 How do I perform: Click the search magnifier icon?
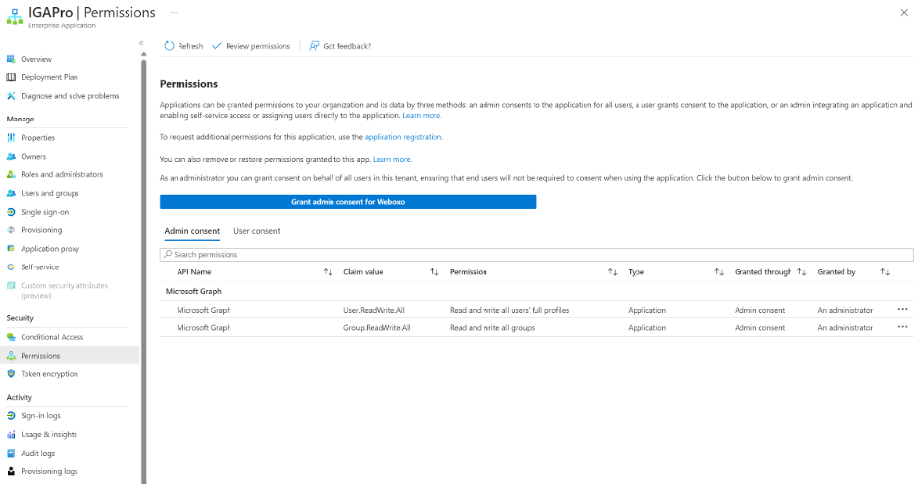pyautogui.click(x=168, y=255)
